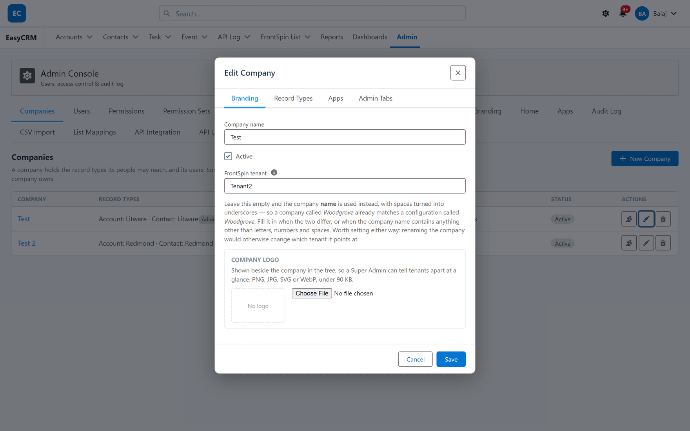Click the search magnifier icon
This screenshot has height=431, width=690.
point(167,13)
